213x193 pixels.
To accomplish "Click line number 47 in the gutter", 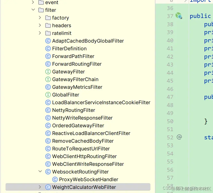I will [x=170, y=97].
